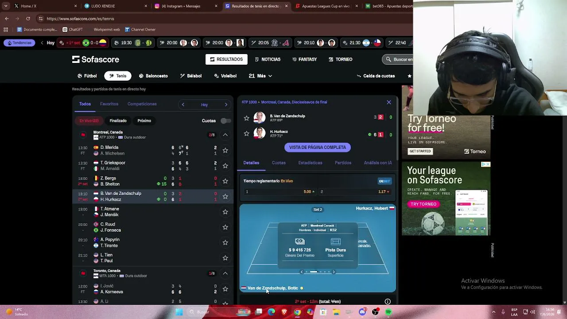Favorite the Jović vs Korneeva match
567x319 pixels.
[x=225, y=289]
